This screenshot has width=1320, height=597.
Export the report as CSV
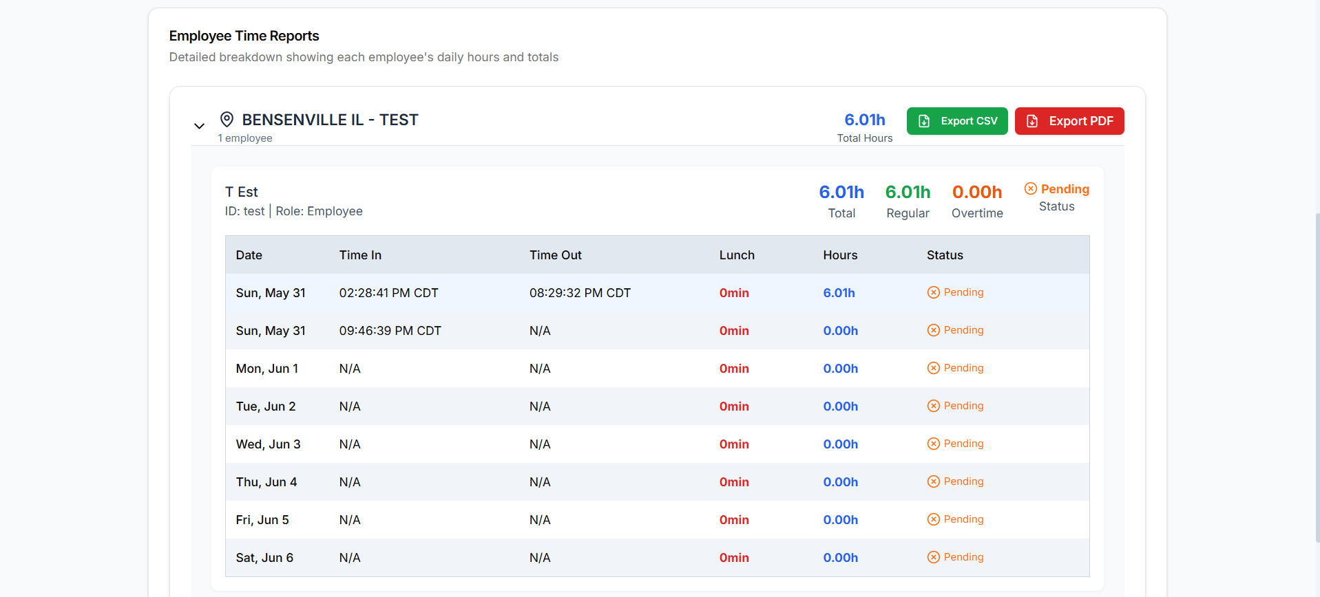(957, 121)
